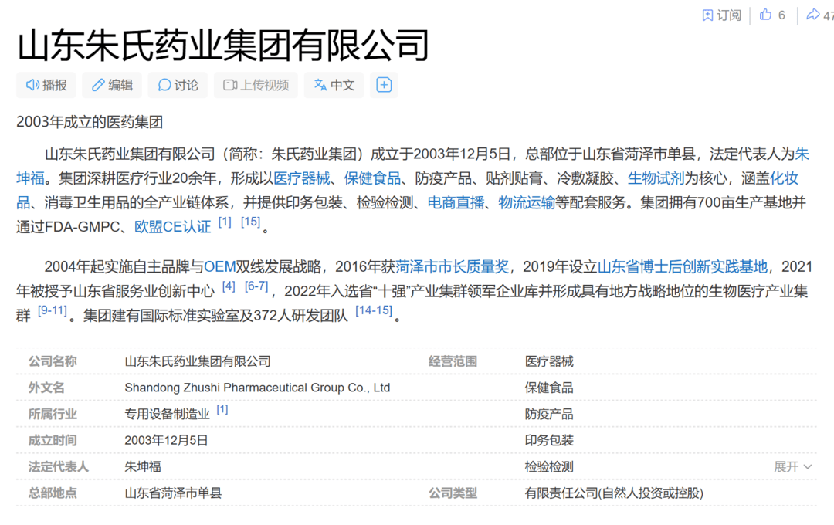Click the page title 山东朱氏药业集团有限公司
Viewport: 834px width, 525px height.
pos(223,46)
